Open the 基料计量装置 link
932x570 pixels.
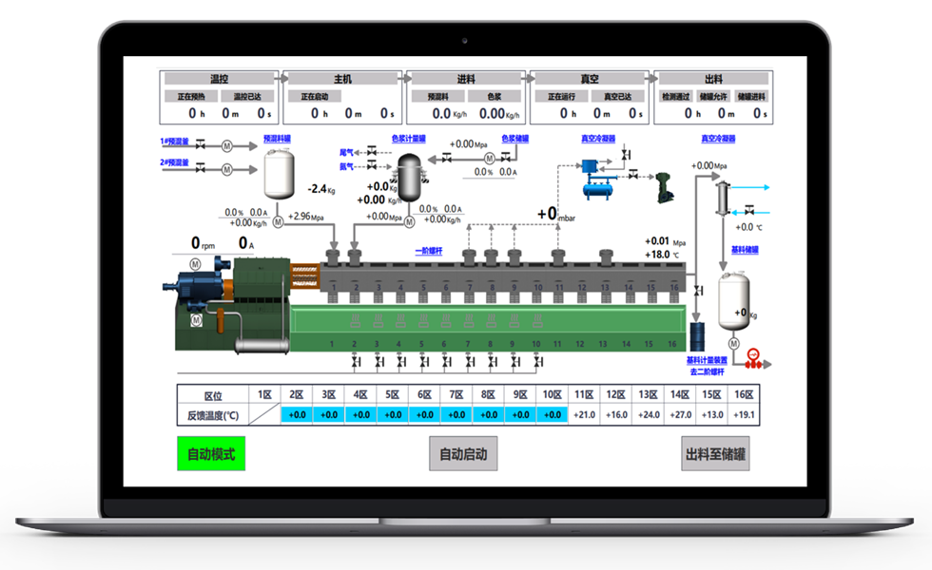pyautogui.click(x=707, y=360)
